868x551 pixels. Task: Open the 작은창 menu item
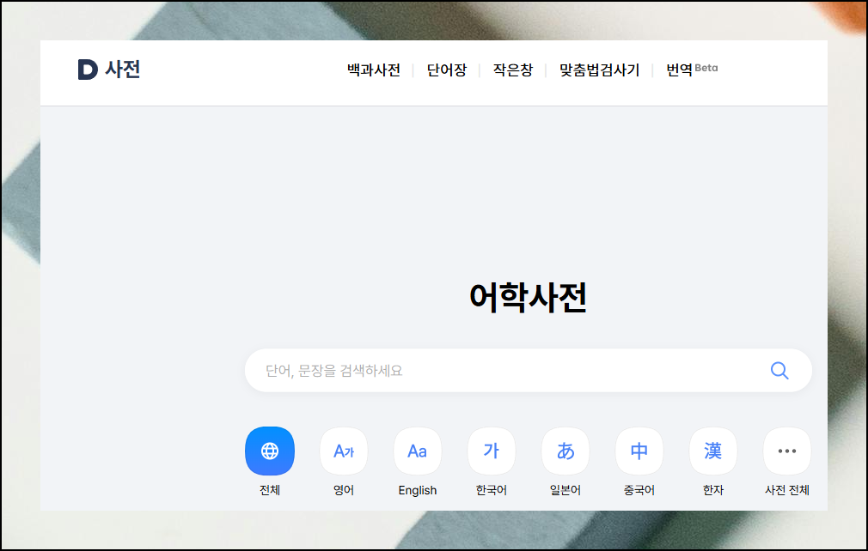point(513,70)
